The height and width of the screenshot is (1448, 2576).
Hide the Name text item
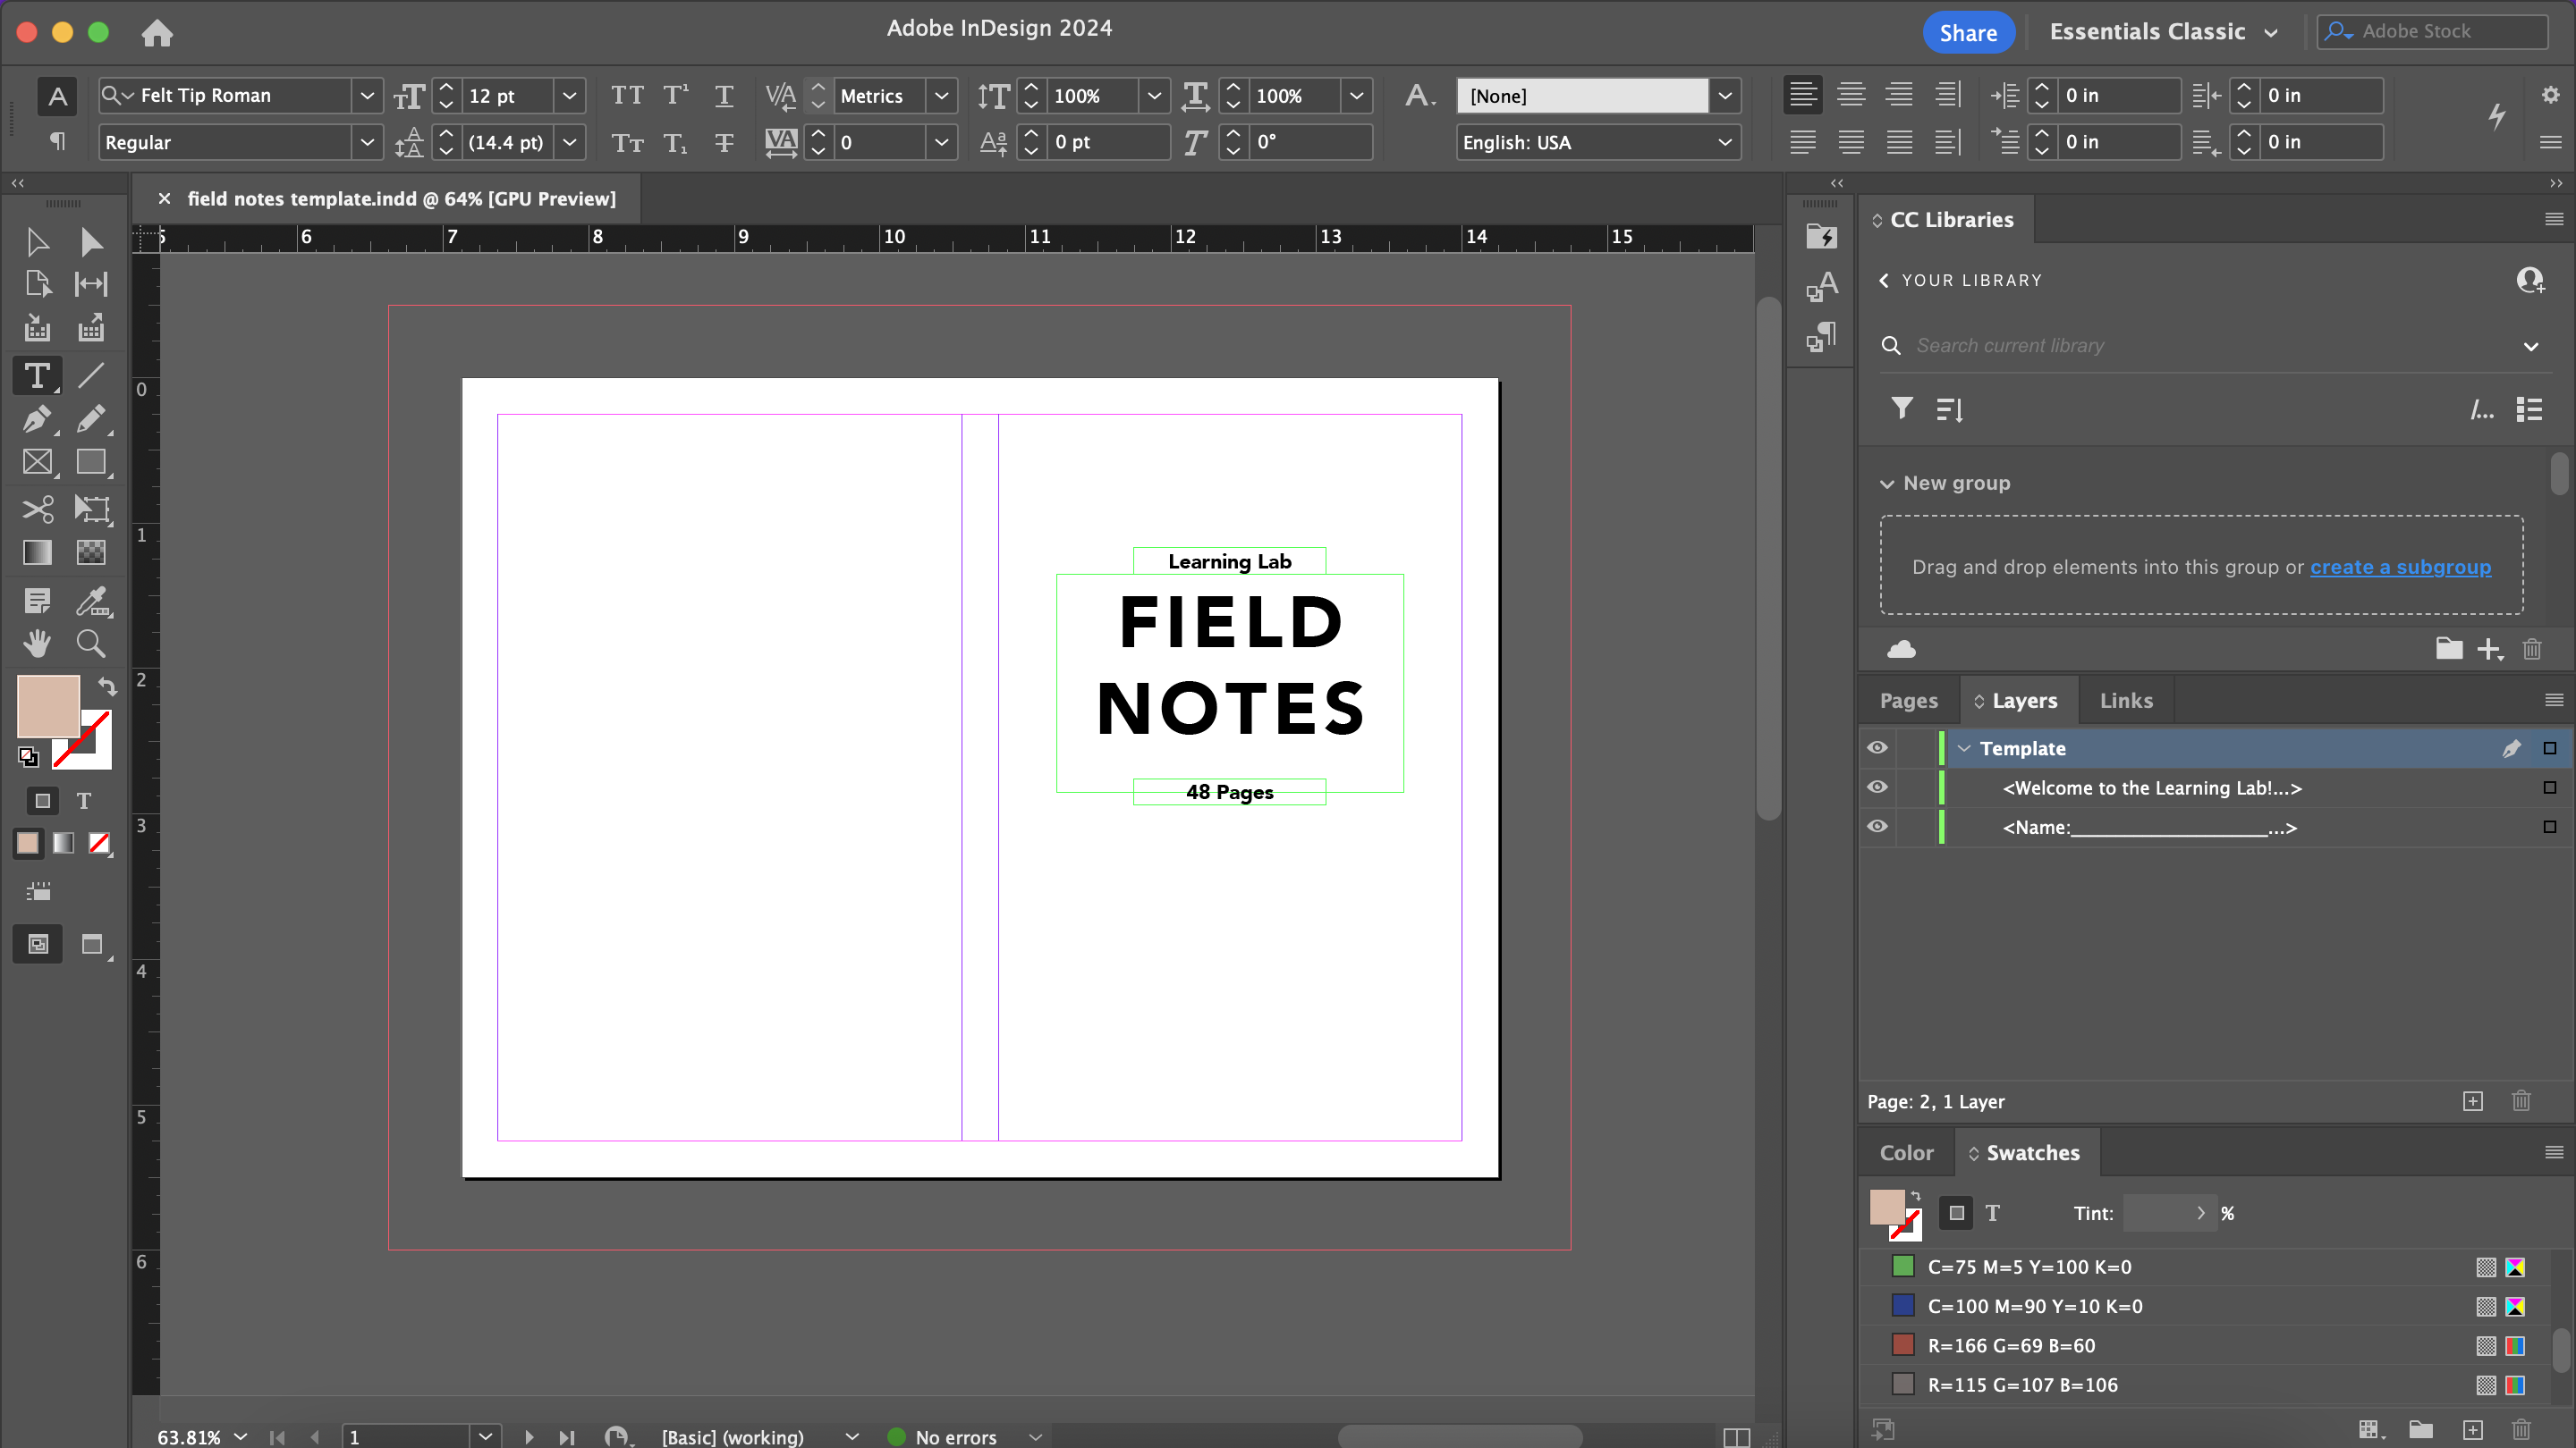click(1877, 828)
